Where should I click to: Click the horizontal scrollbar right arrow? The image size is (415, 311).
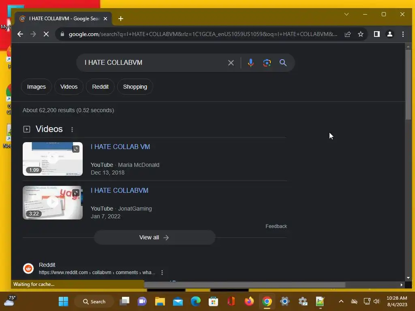pos(402,285)
